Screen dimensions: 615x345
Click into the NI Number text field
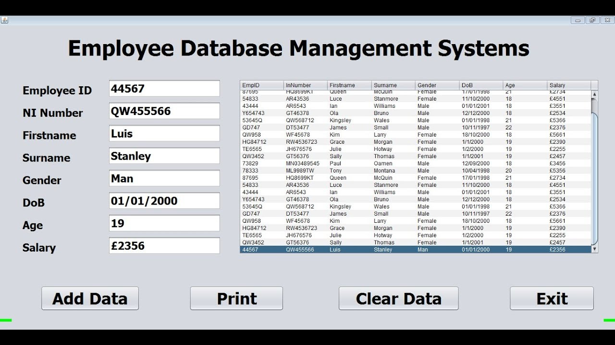pyautogui.click(x=164, y=111)
